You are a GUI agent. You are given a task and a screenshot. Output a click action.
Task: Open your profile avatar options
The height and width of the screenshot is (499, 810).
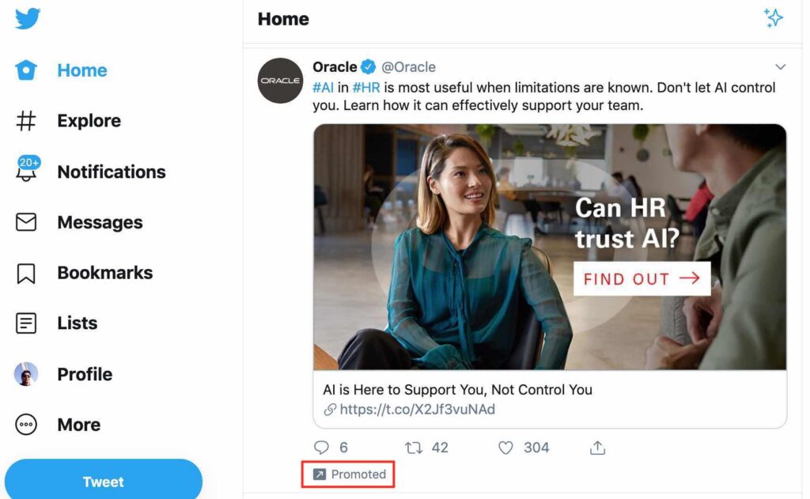click(x=25, y=374)
